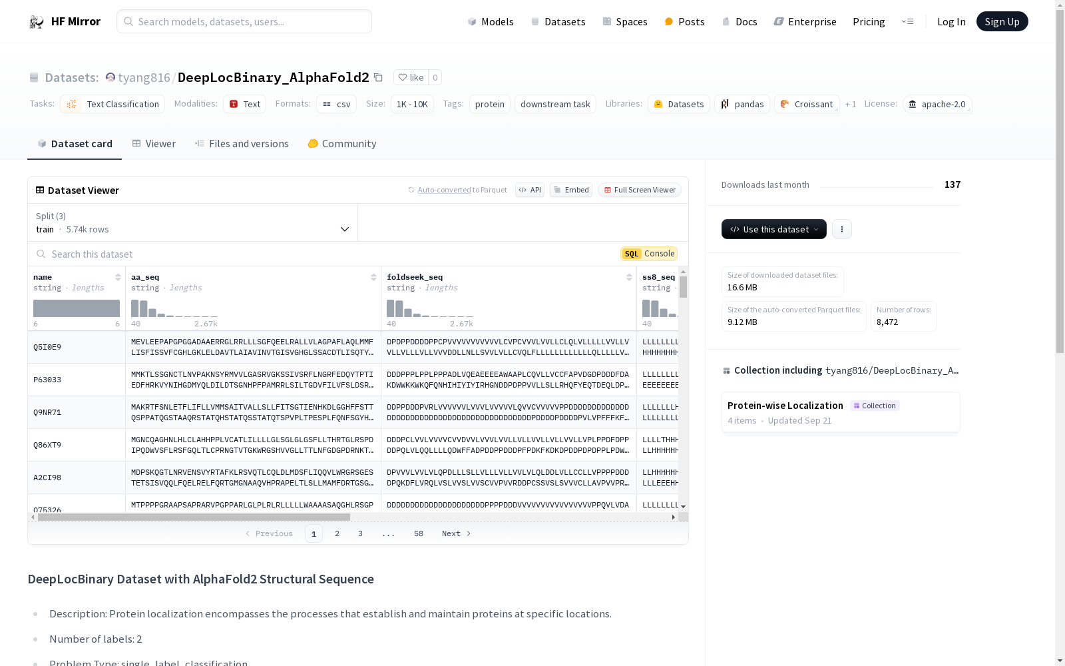Viewport: 1065px width, 666px height.
Task: Open tyang816 profile link
Action: (x=144, y=77)
